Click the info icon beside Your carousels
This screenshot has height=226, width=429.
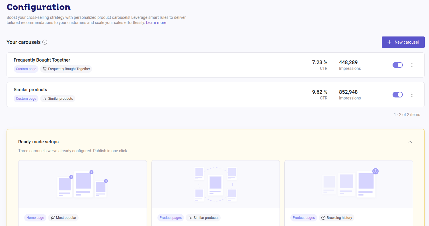click(x=45, y=42)
